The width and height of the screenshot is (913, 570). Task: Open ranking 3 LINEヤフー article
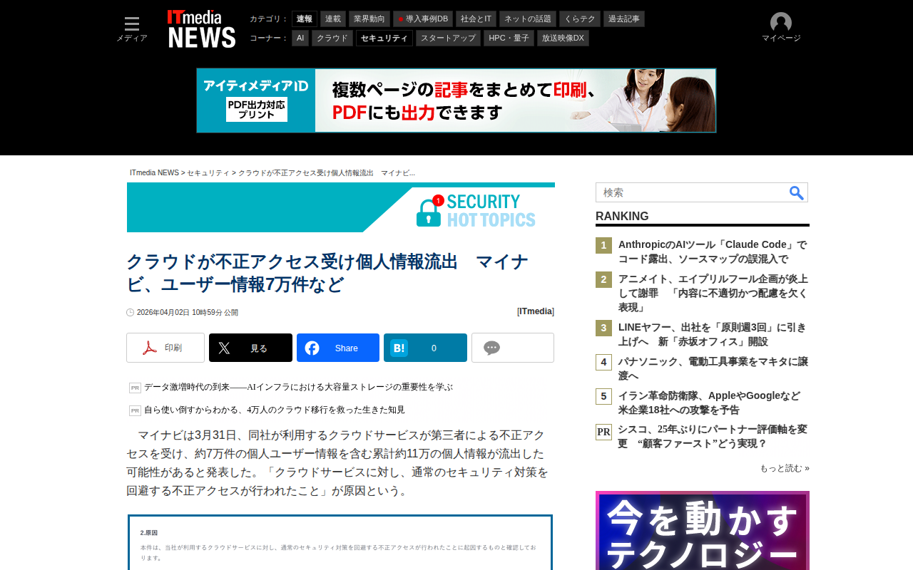pyautogui.click(x=713, y=334)
